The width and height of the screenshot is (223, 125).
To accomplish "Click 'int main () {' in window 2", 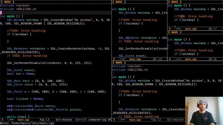I will click(x=123, y=9).
